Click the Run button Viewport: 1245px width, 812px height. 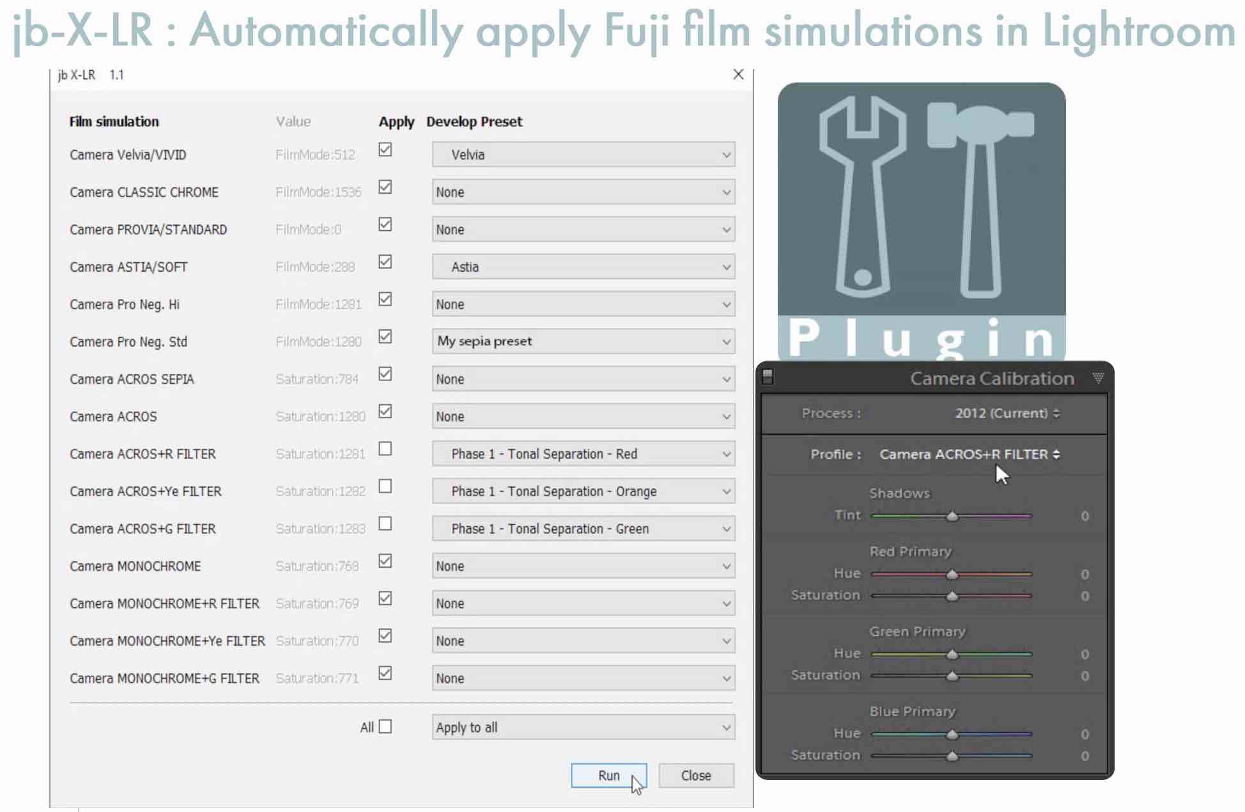point(608,775)
